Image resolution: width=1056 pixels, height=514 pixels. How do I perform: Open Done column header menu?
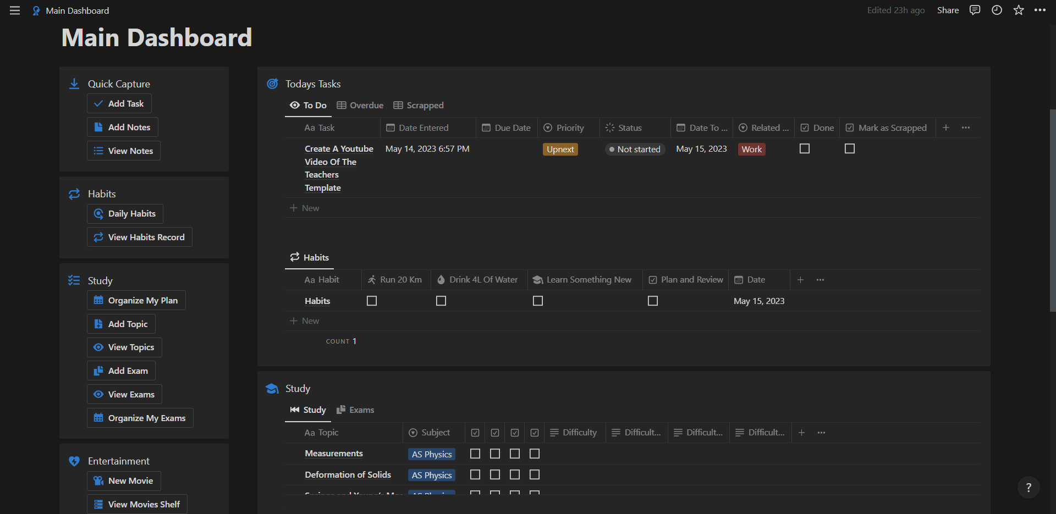[x=817, y=128]
